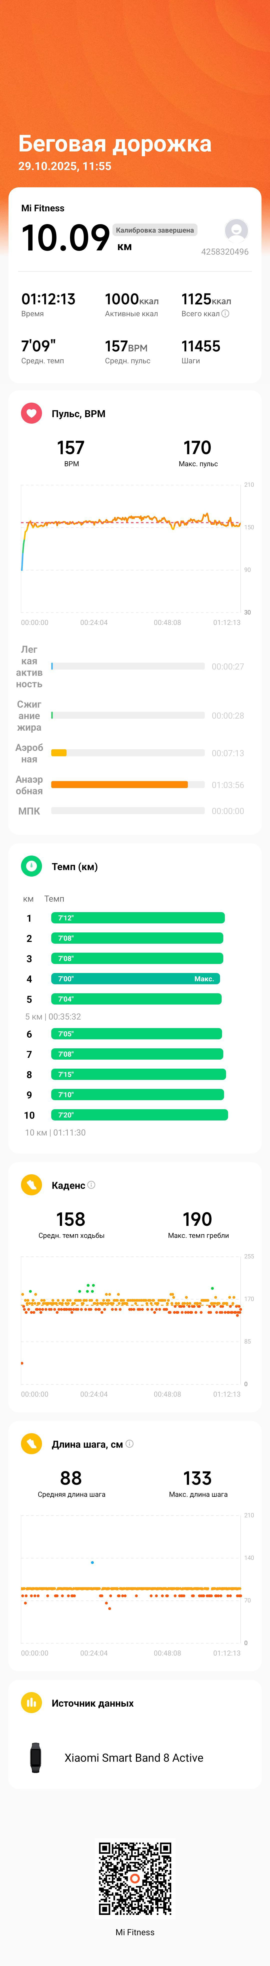Screen dimensions: 270x1966
Task: Open info icon next to Длина шага, см
Action: coord(130,1443)
